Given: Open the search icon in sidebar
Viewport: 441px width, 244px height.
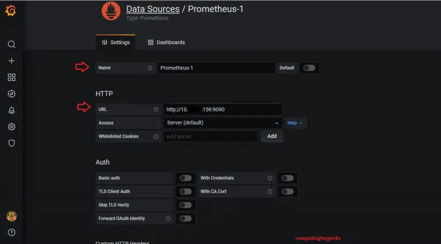Looking at the screenshot, I should [11, 44].
